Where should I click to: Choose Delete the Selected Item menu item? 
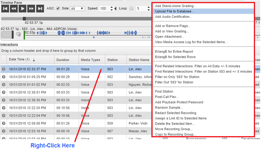click(x=203, y=124)
